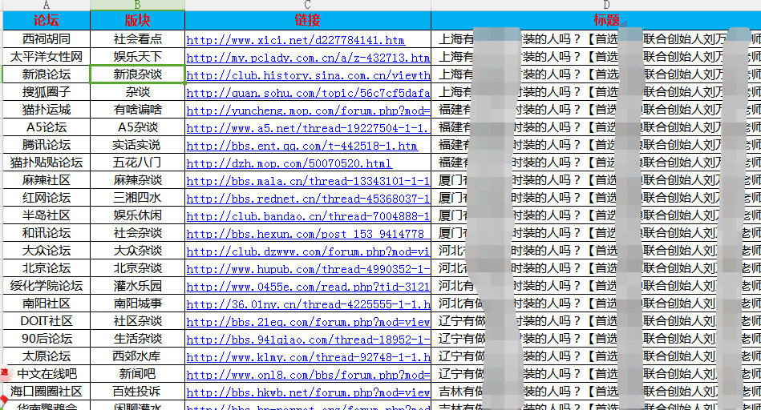Select the 三湘四水 cell

[137, 197]
